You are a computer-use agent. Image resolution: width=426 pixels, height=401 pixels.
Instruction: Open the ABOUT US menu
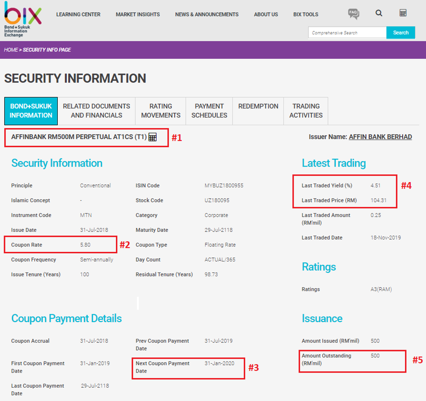[266, 14]
